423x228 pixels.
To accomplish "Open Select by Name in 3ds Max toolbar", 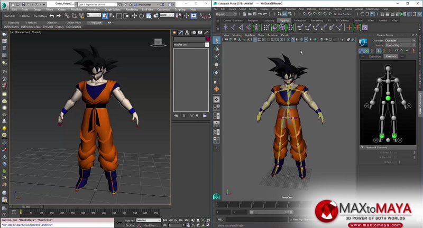I will 112,16.
